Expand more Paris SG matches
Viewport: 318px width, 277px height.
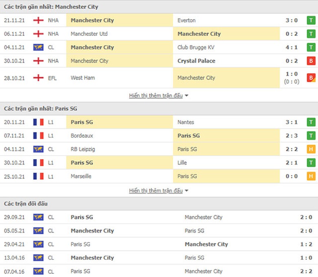(156, 191)
